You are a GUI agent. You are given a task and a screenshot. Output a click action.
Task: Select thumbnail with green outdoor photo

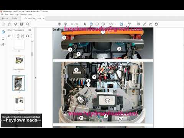[x=19, y=62]
